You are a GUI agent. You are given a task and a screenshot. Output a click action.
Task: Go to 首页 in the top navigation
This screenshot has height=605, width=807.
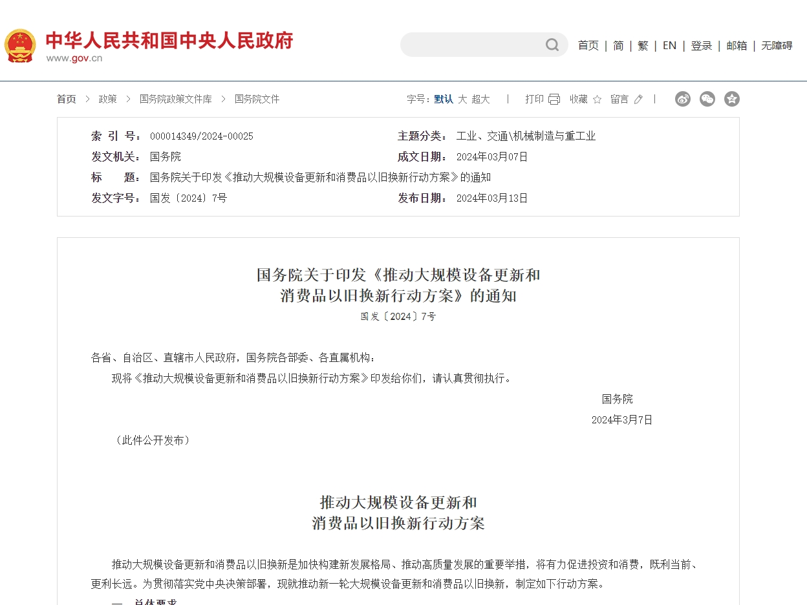[x=588, y=45]
